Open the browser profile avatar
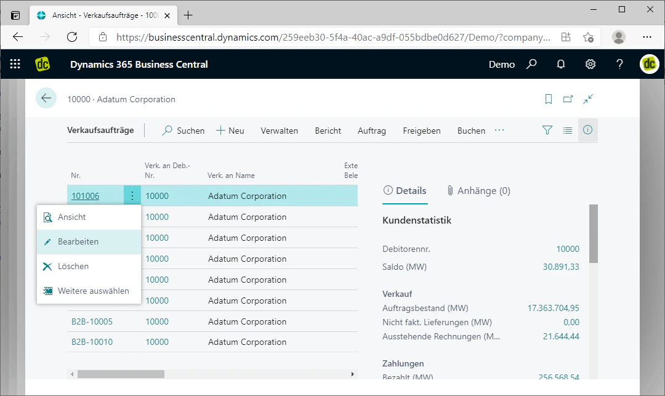Viewport: 665px width, 396px height. click(x=619, y=37)
